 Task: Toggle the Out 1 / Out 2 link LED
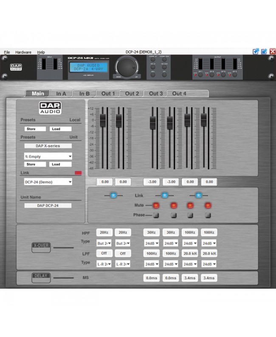[164, 195]
